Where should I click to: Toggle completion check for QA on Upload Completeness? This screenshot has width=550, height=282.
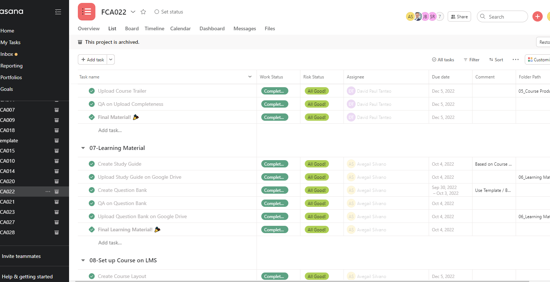point(92,104)
